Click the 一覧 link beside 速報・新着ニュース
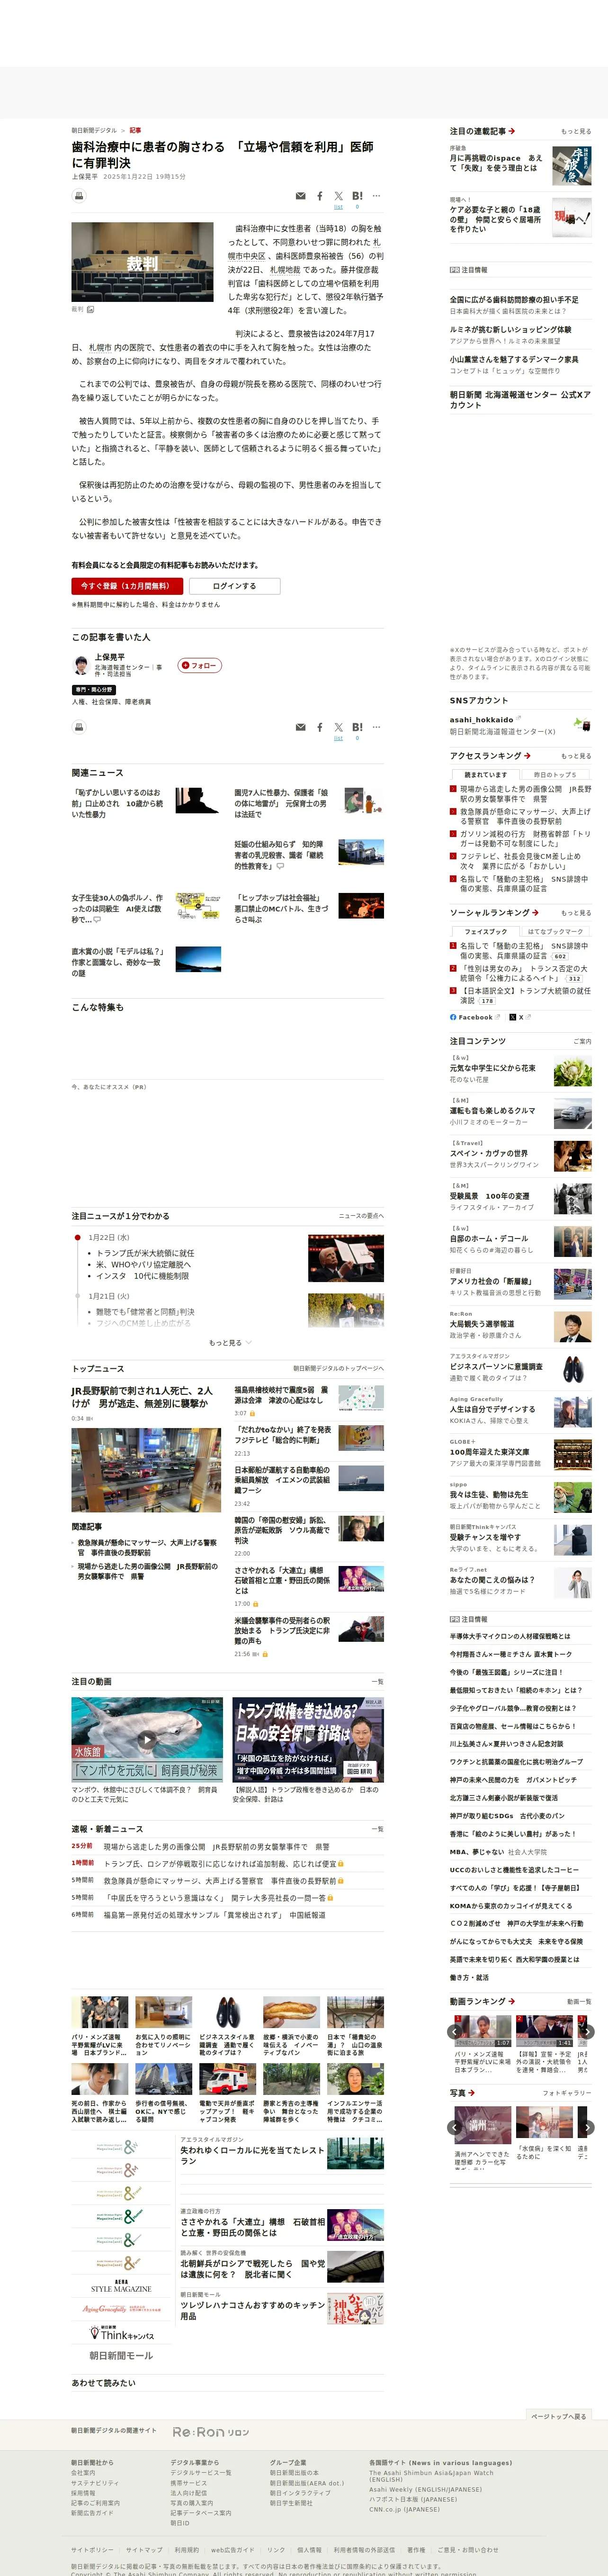The width and height of the screenshot is (608, 2576). click(x=377, y=1829)
